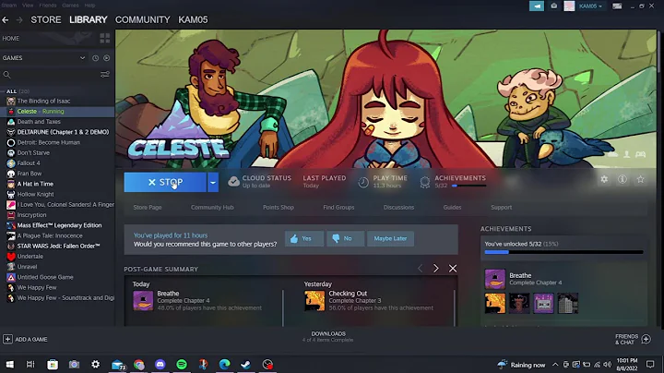Switch to the STORE tab
664x373 pixels.
[46, 20]
